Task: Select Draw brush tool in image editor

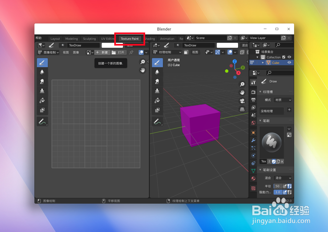Action: tap(42, 63)
